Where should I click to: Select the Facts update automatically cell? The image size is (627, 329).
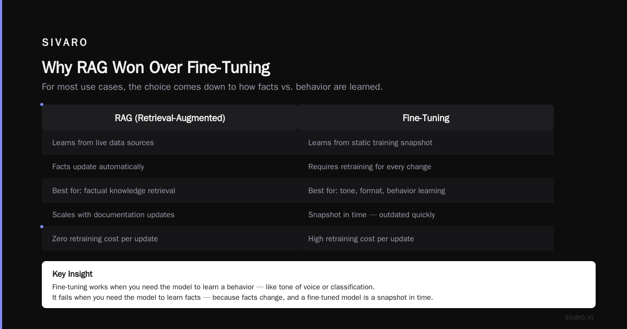(x=170, y=167)
